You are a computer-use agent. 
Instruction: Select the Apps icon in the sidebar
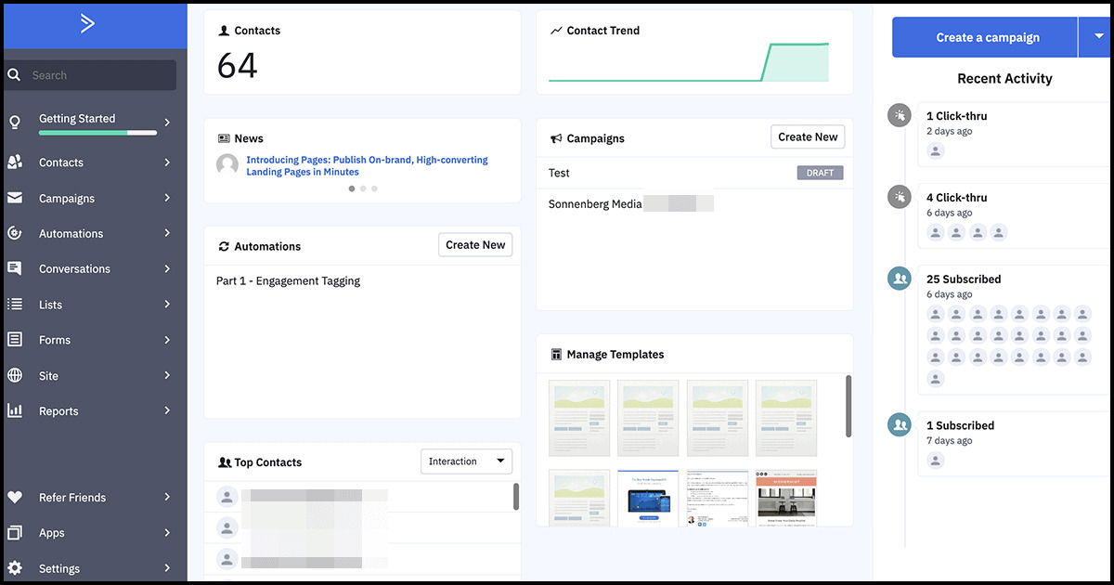13,532
